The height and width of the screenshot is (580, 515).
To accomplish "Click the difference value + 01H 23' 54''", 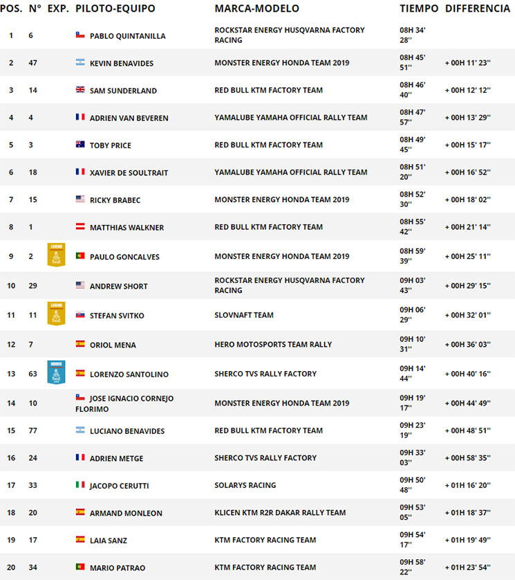I will click(468, 568).
